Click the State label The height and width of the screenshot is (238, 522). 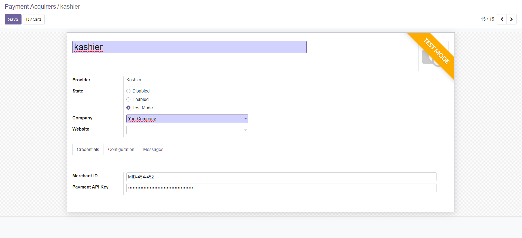(x=78, y=91)
